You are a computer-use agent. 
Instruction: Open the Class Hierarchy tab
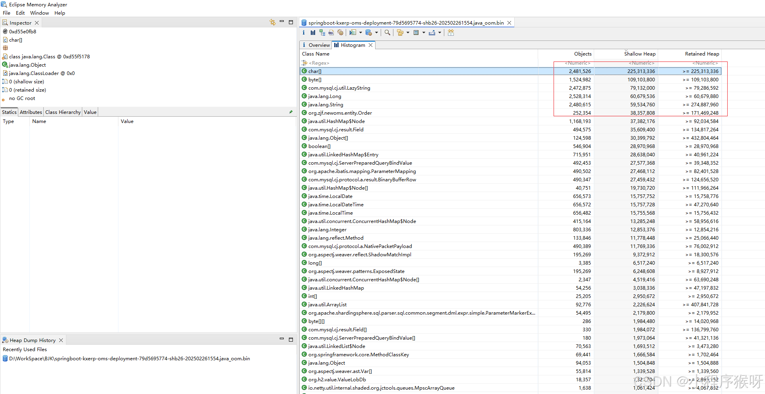(63, 112)
